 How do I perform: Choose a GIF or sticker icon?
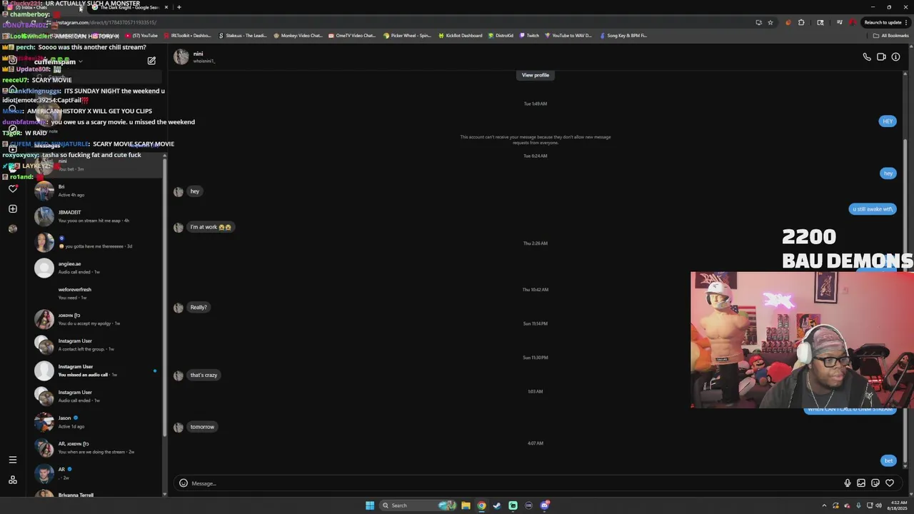(x=875, y=483)
